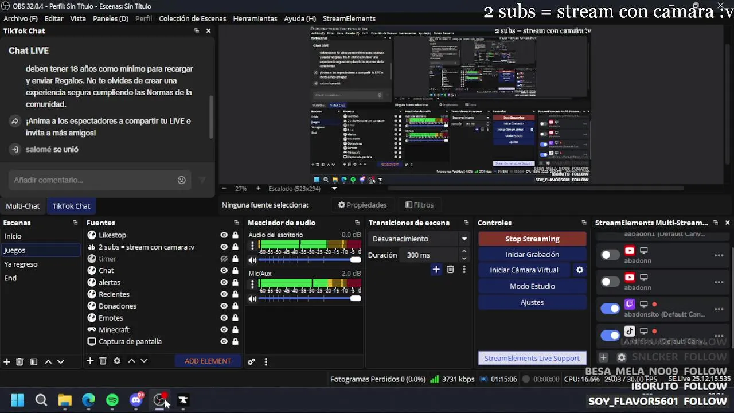
Task: Add a new scene with plus icon
Action: [x=7, y=361]
